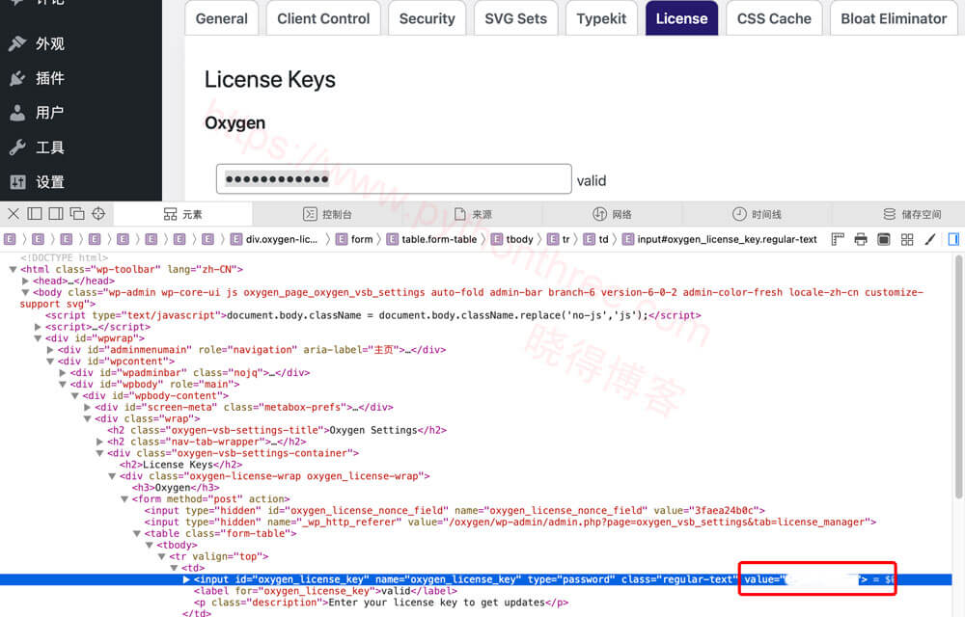Viewport: 965px width, 617px height.
Task: Go to the CSS Cache tab
Action: (774, 18)
